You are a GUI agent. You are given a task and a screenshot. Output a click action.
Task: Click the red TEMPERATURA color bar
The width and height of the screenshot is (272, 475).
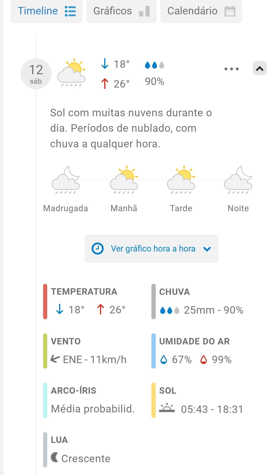tap(45, 301)
